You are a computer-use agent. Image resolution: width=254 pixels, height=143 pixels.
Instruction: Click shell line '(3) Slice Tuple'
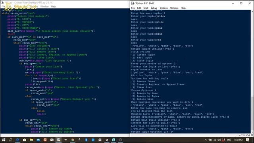[x=142, y=60]
